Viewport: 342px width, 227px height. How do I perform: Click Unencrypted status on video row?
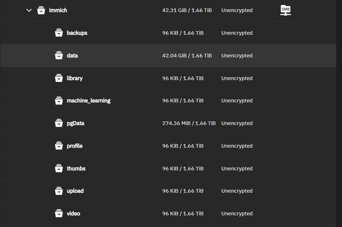tap(237, 214)
